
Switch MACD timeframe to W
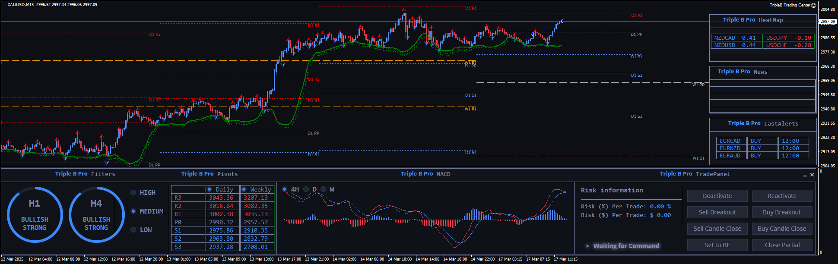point(323,189)
